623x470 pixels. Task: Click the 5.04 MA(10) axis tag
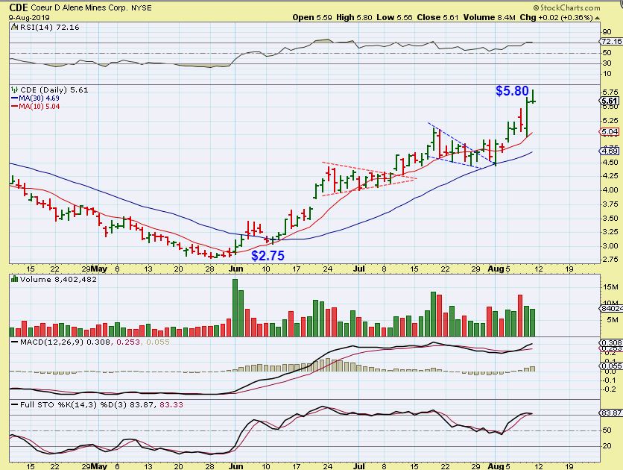609,131
